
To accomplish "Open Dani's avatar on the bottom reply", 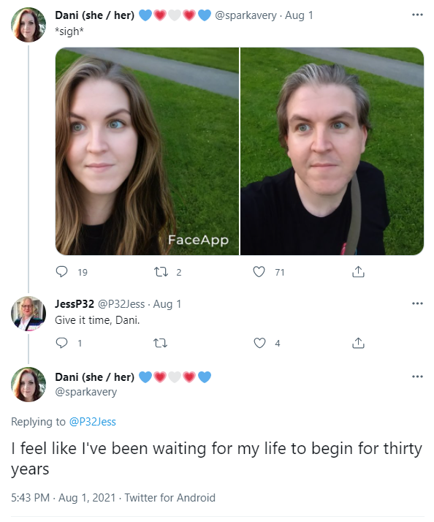I will (x=28, y=385).
